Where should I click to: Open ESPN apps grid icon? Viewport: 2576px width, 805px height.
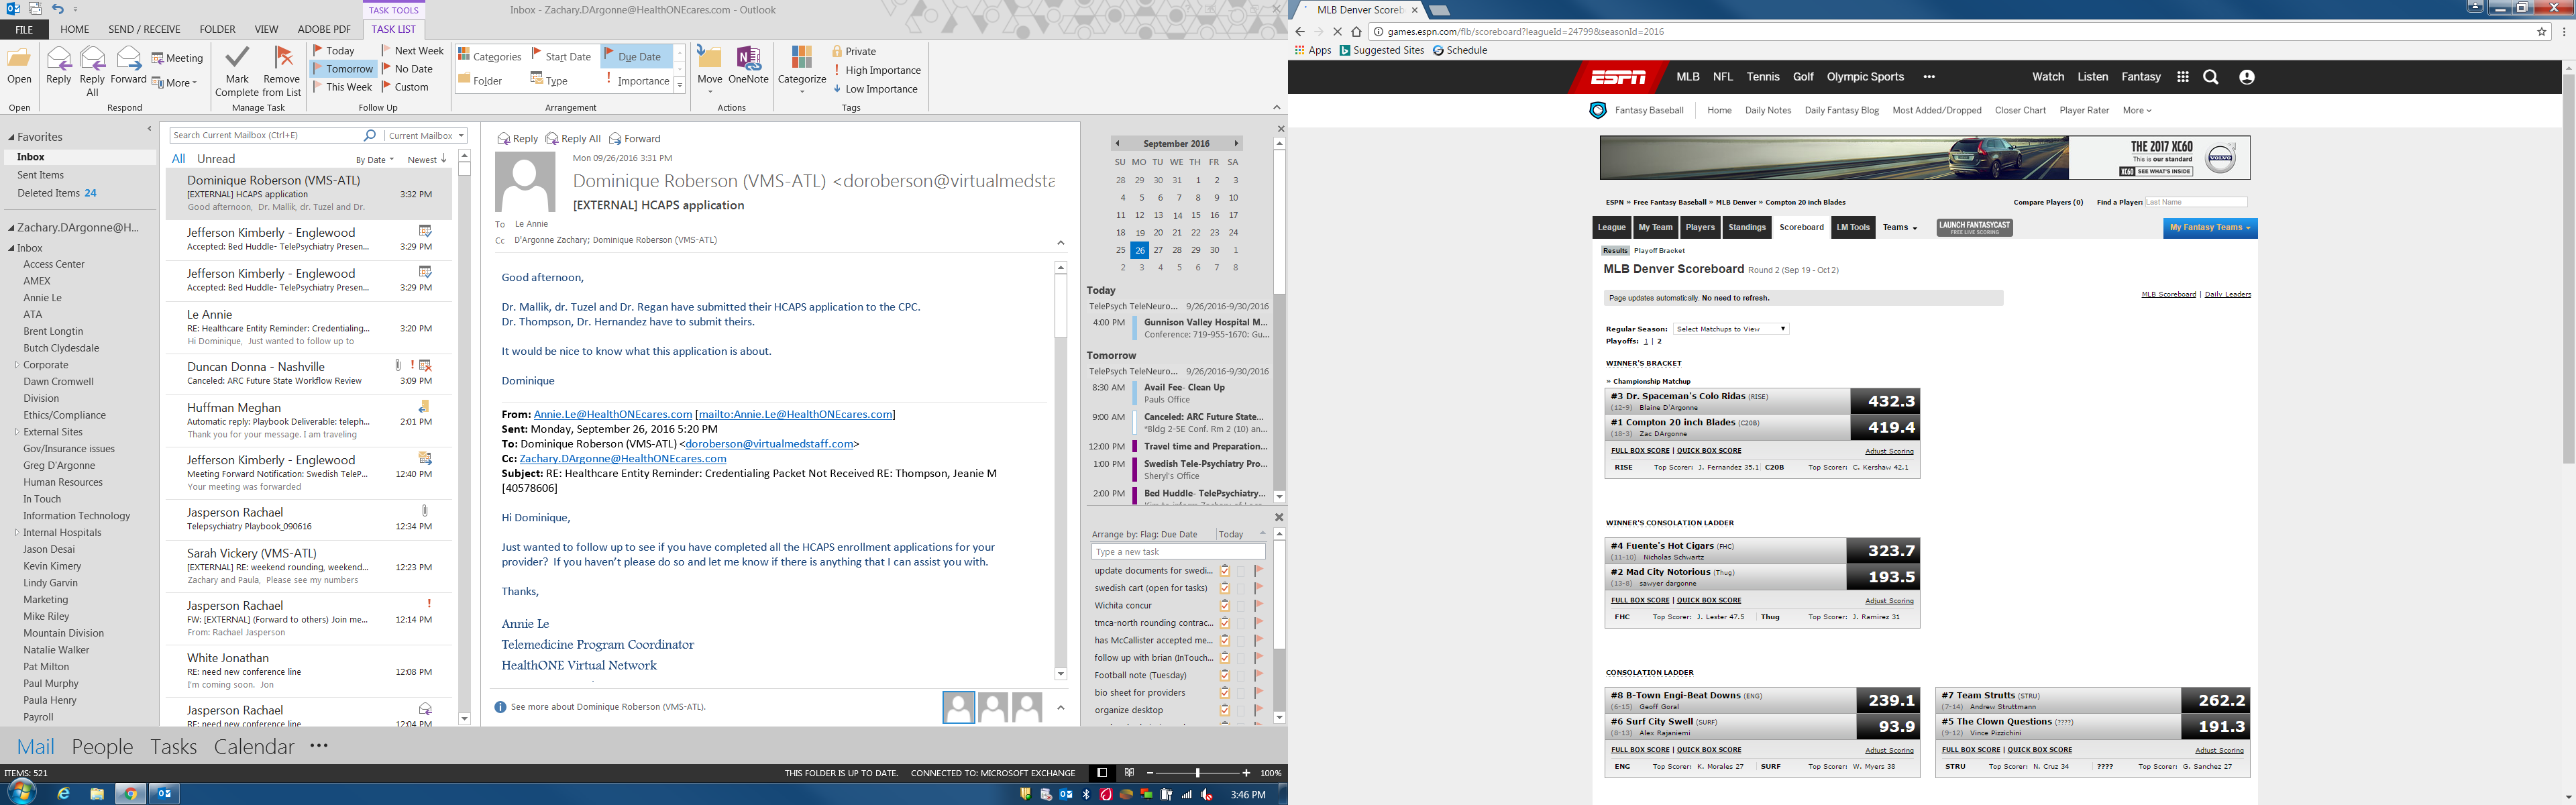click(2183, 77)
